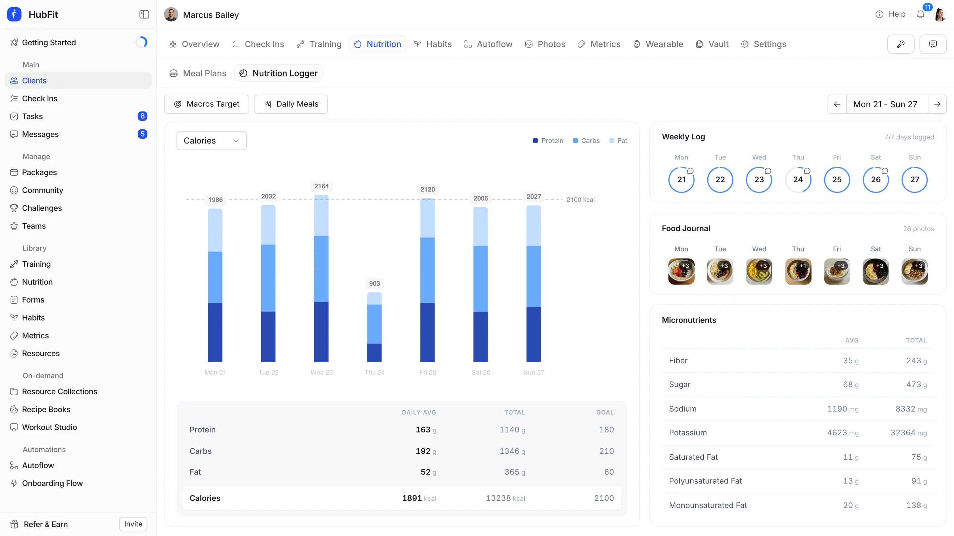This screenshot has height=536, width=954.
Task: Go to previous week arrow
Action: point(837,104)
